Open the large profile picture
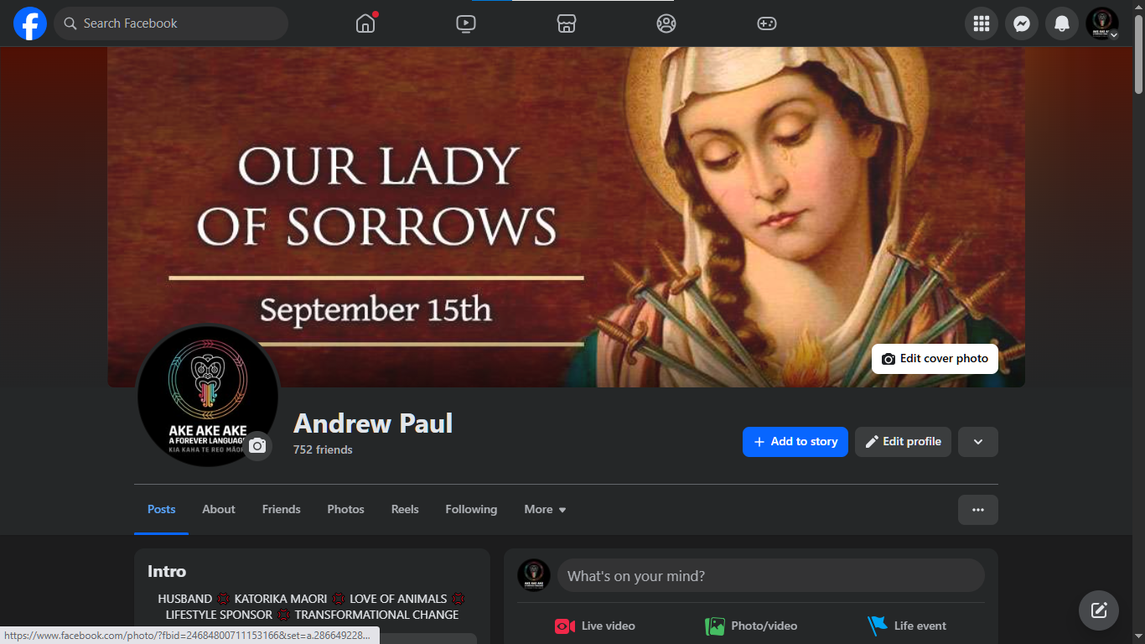Screen dimensions: 1145x644 coord(207,396)
